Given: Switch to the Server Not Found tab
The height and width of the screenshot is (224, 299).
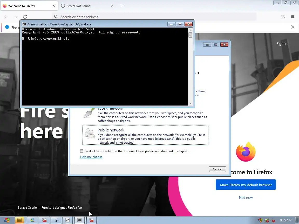Looking at the screenshot, I should coord(87,6).
